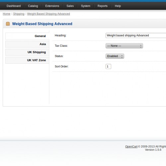Open the Help menu
The image size is (166, 166).
tap(118, 6)
